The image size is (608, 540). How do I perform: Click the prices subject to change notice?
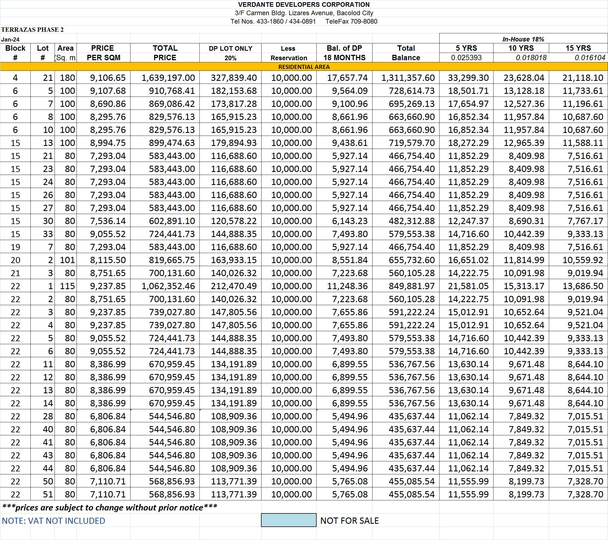point(110,507)
